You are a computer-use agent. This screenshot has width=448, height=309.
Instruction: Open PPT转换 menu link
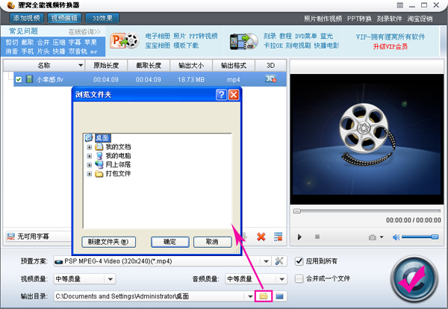coord(359,19)
